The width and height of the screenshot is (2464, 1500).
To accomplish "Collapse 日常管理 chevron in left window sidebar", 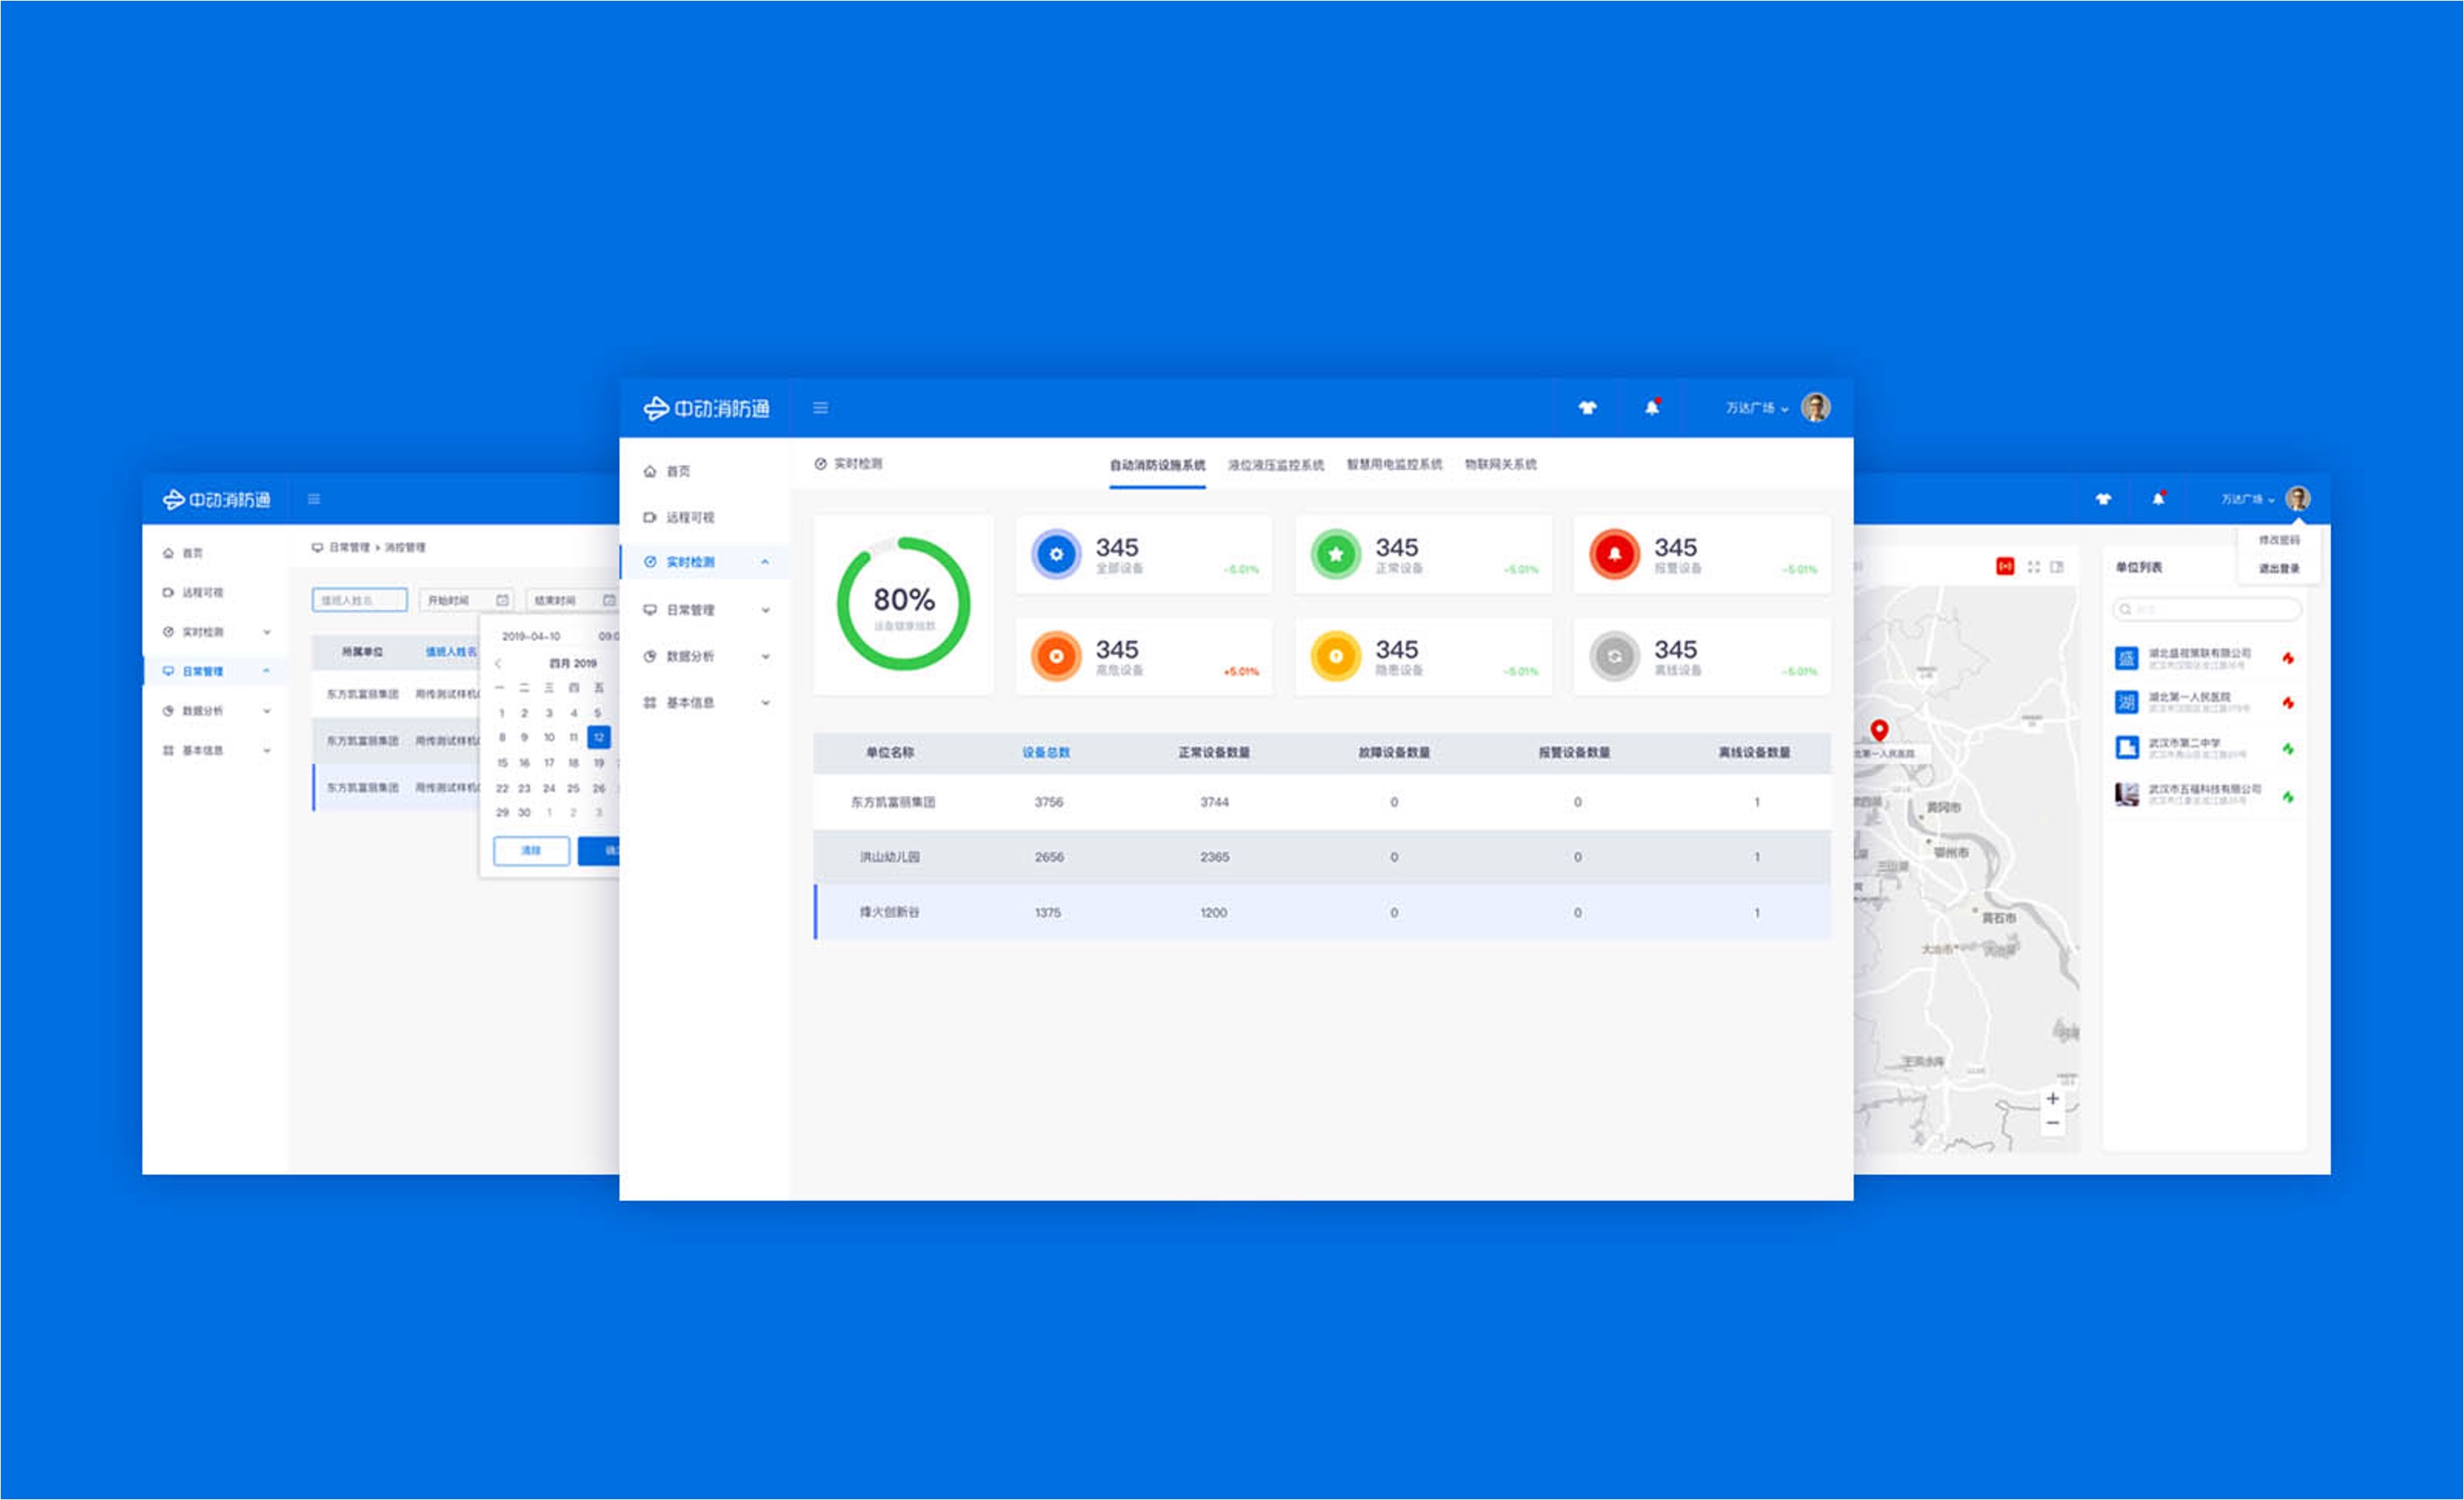I will [267, 671].
